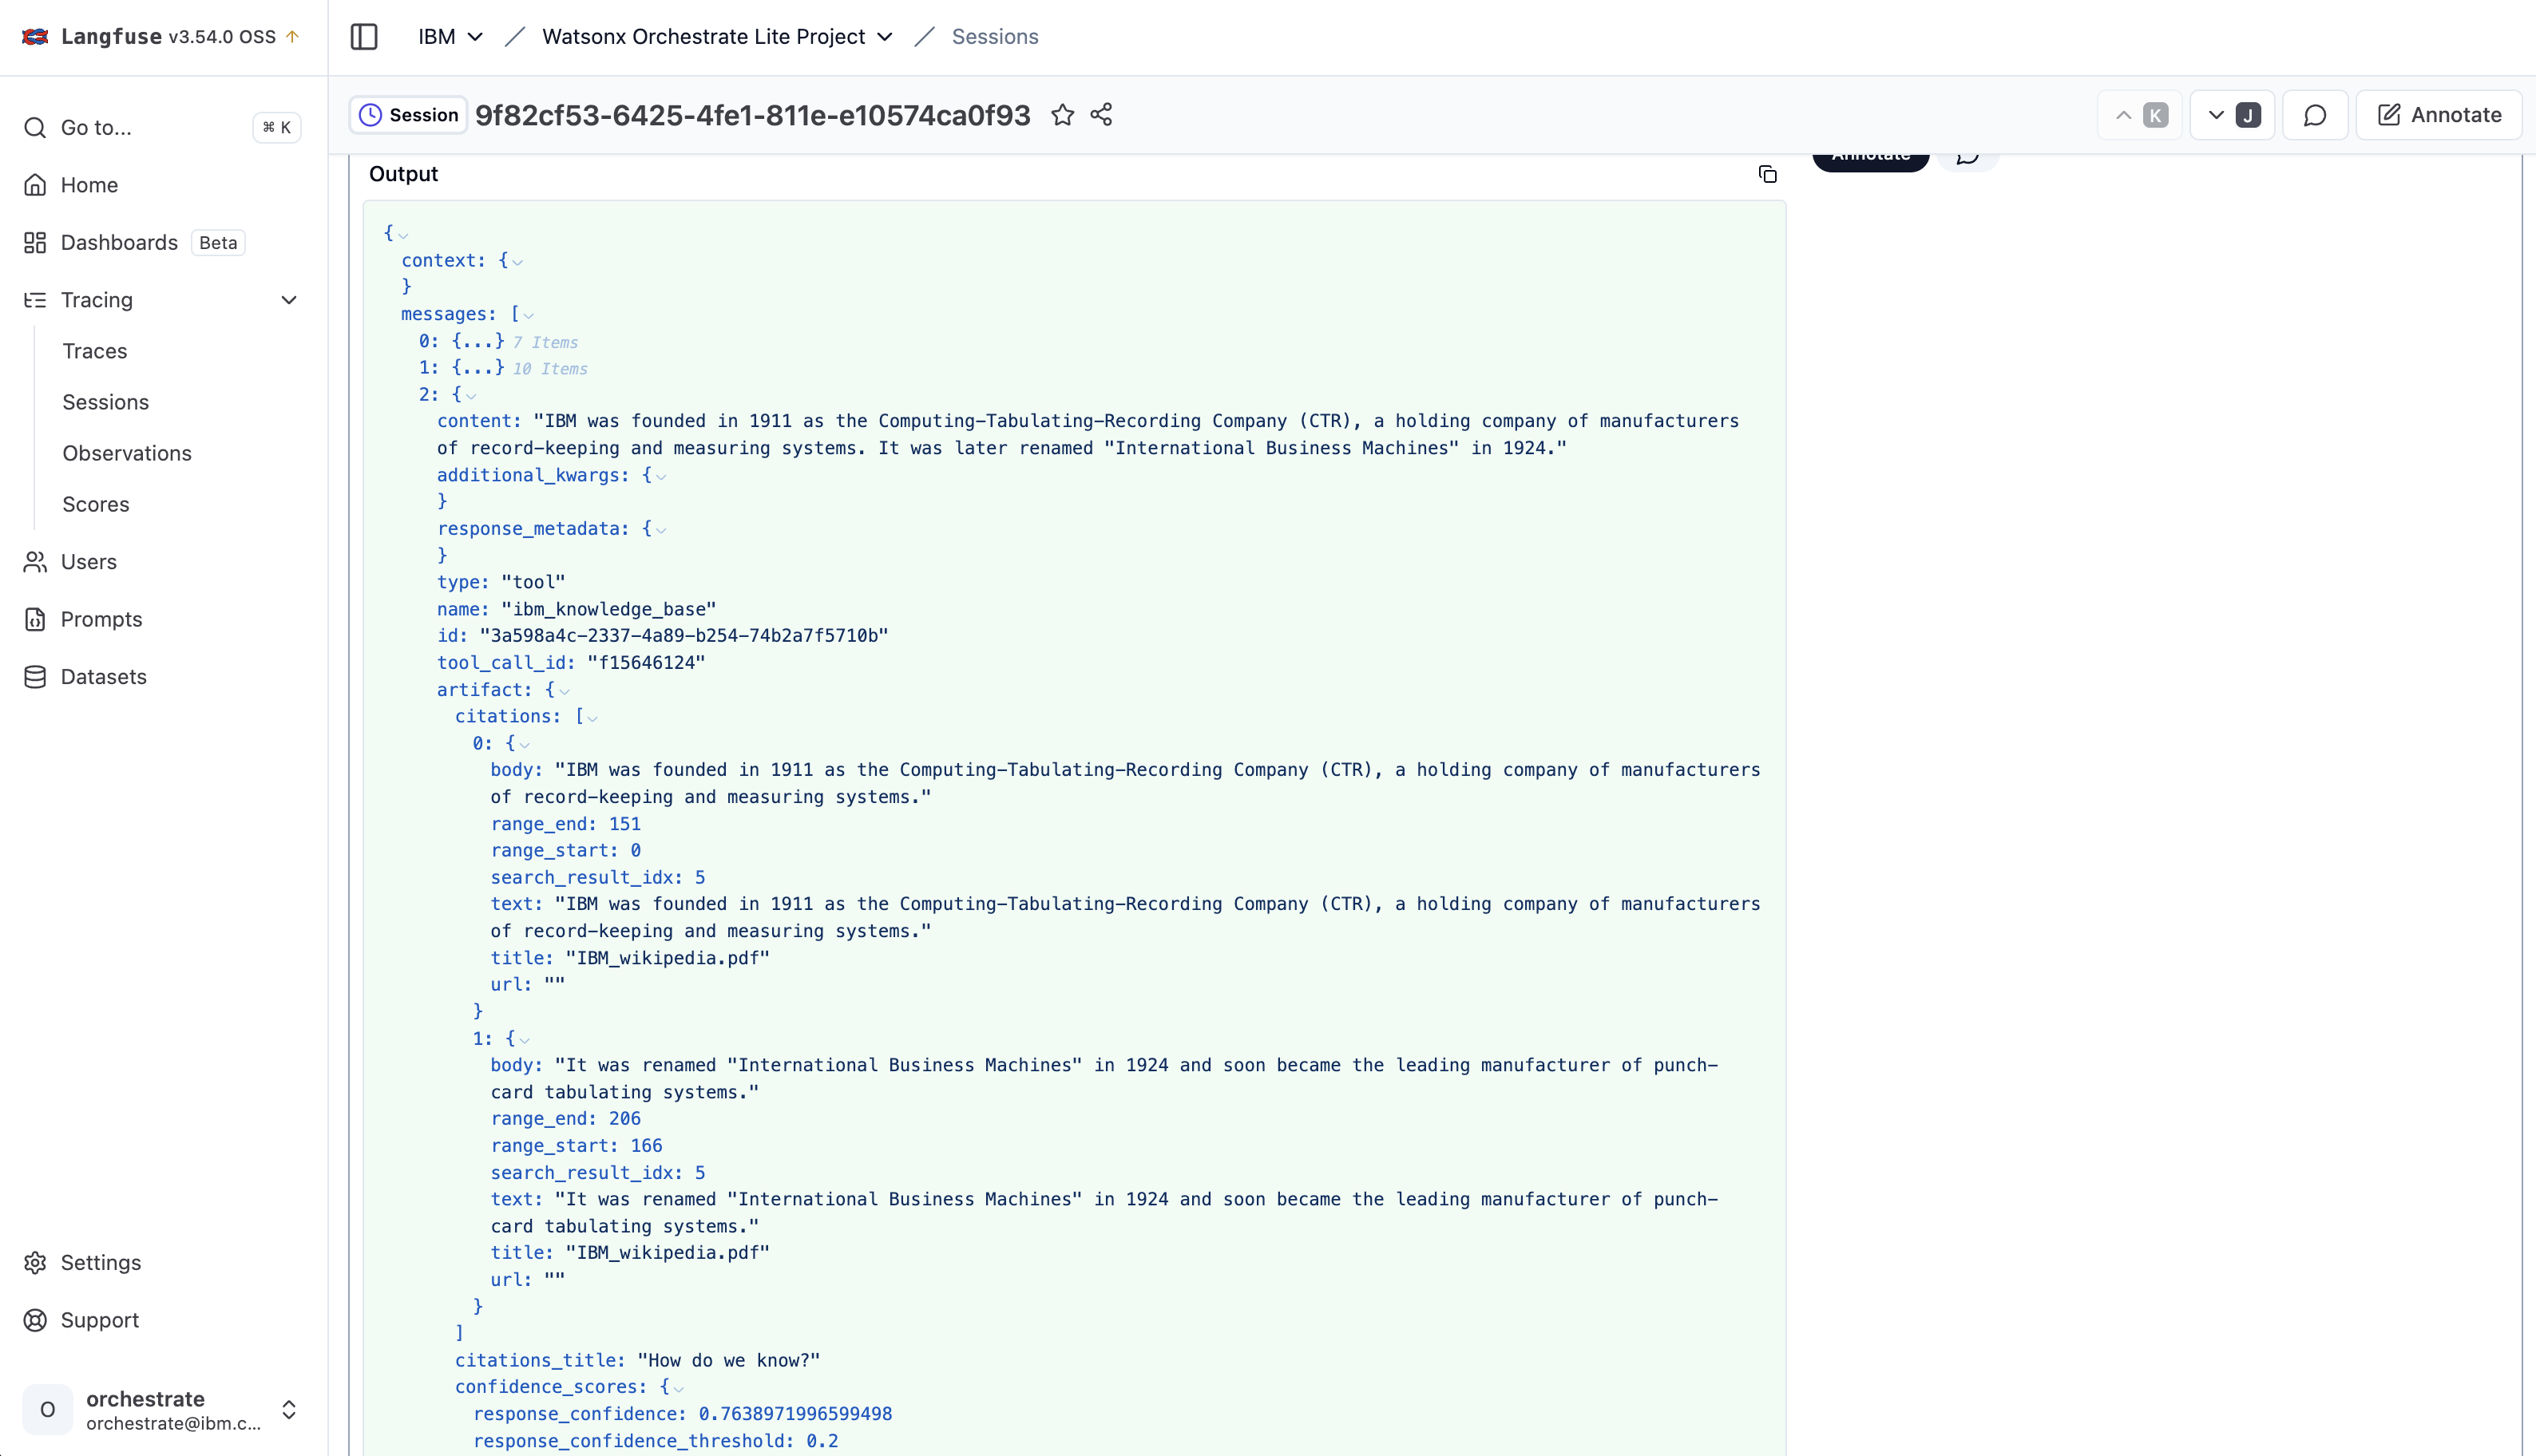Collapse the Tracing menu group
The image size is (2536, 1456).
pos(289,300)
